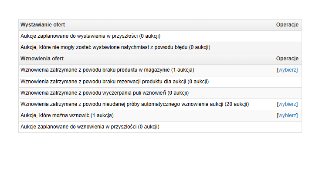Click empty Operacje cell for zaplanowane do wystawienia

287,36
